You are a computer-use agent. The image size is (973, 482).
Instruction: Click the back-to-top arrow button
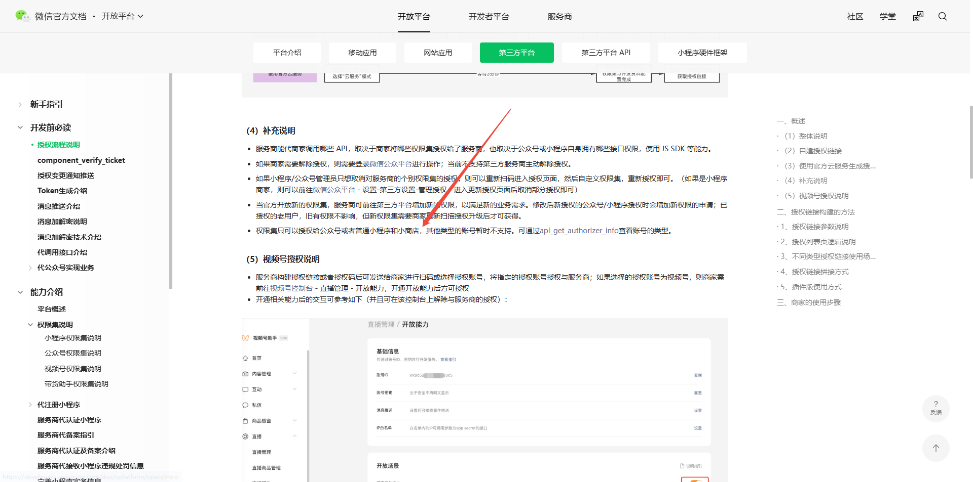tap(936, 448)
